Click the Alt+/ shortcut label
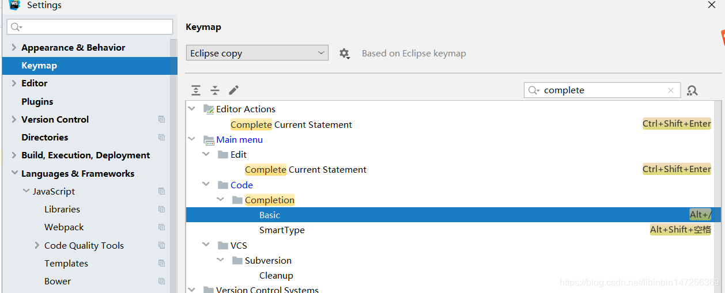Viewport: 725px width, 293px height. (x=700, y=215)
